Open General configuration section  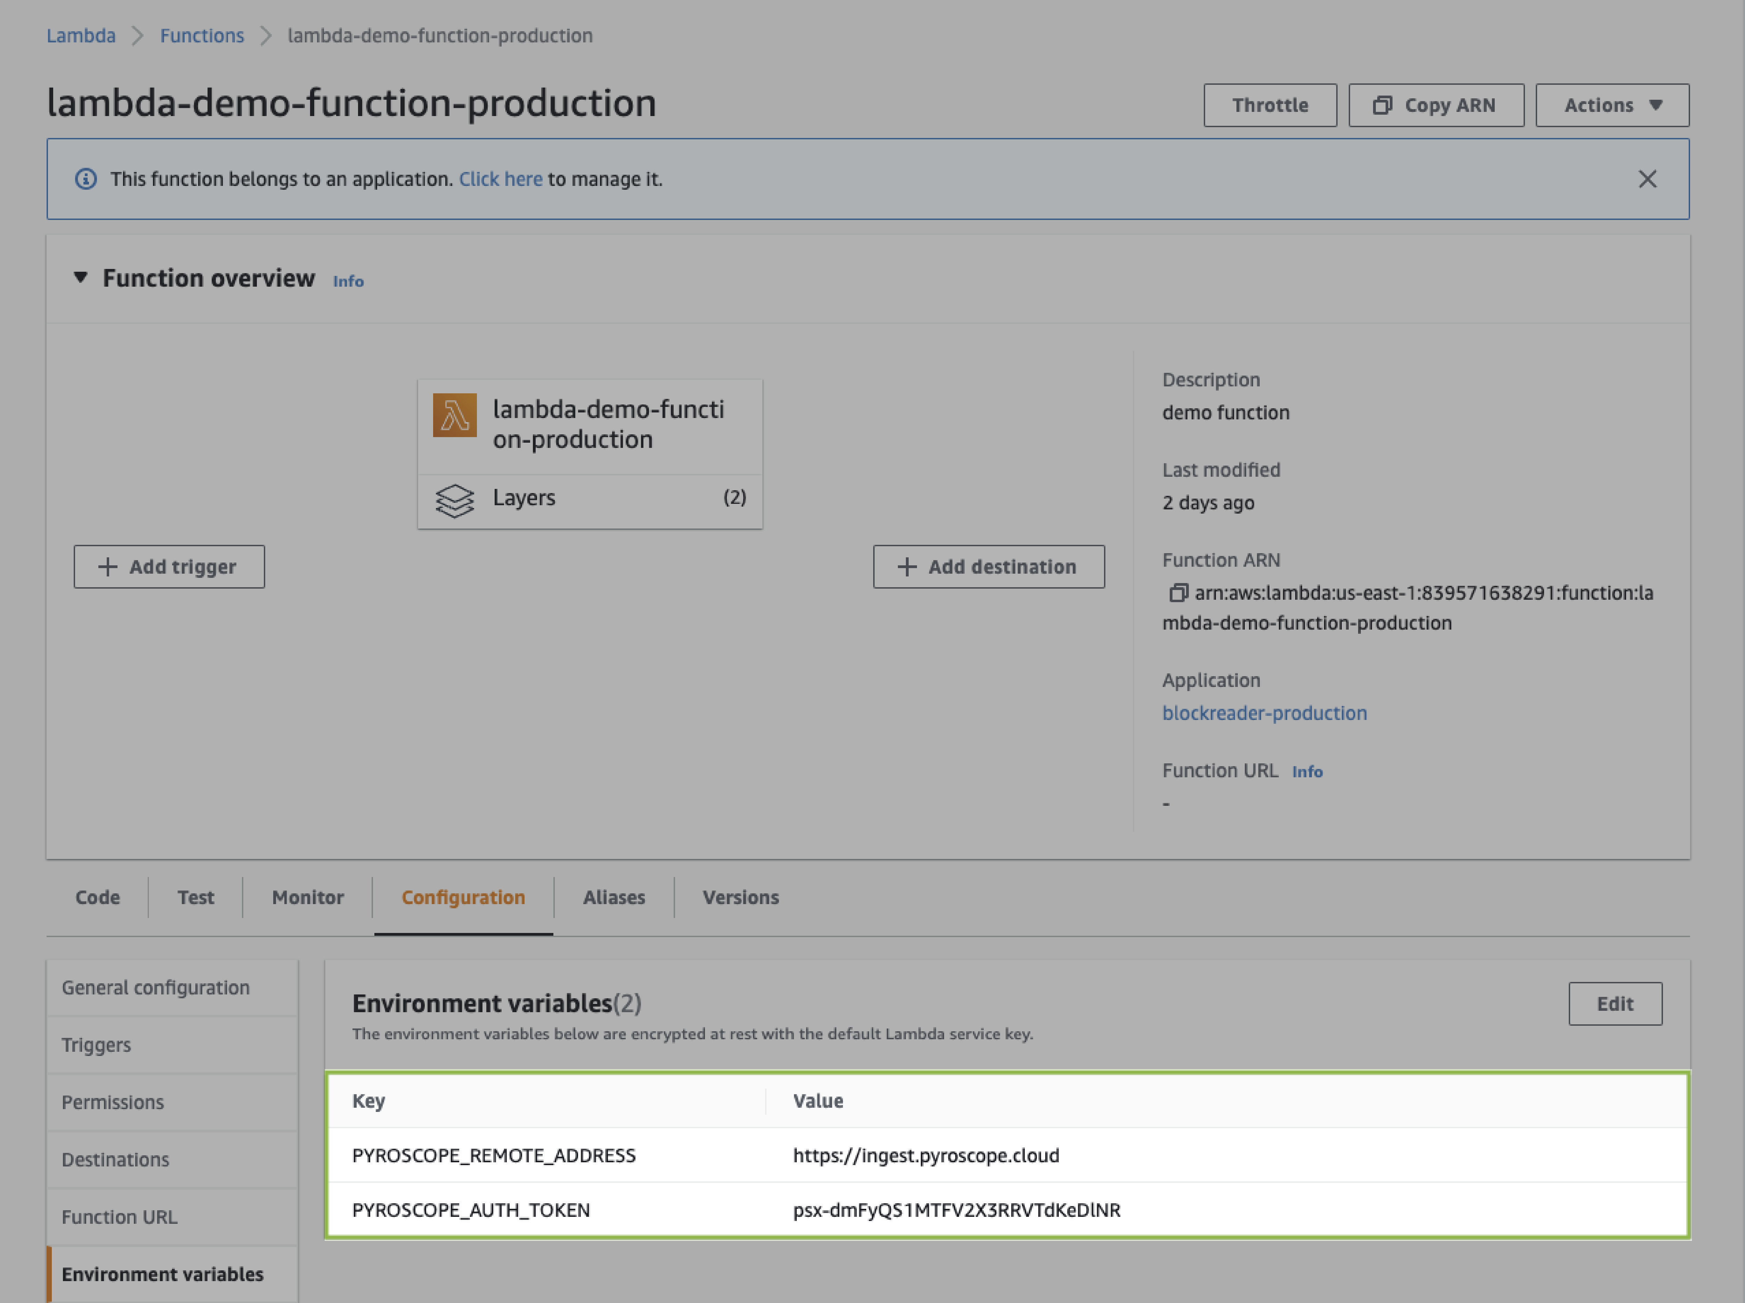[x=155, y=988]
